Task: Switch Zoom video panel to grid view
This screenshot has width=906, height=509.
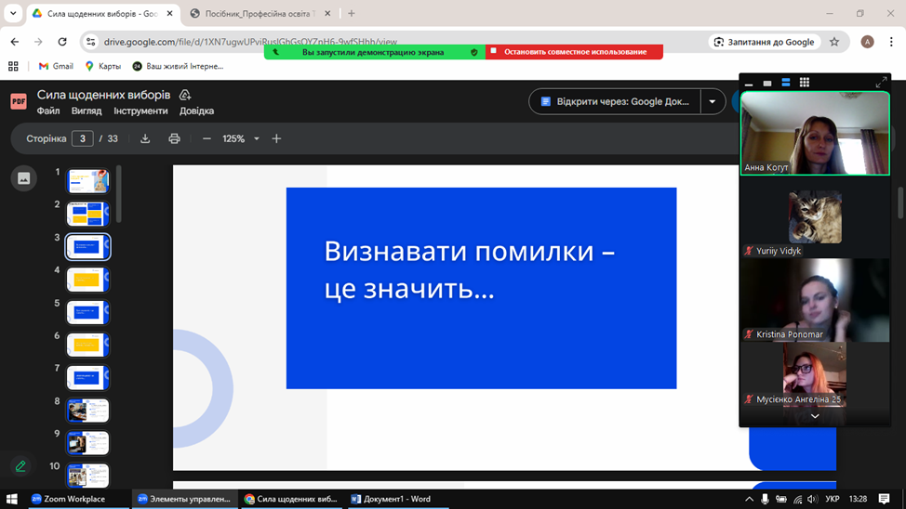Action: 805,83
